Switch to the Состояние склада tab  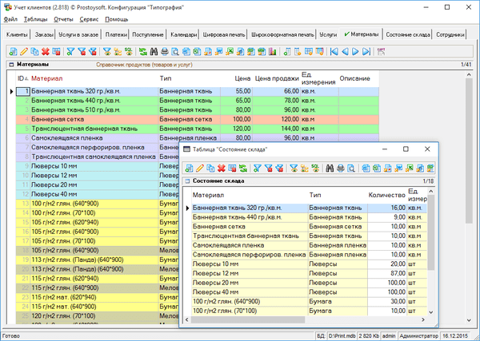(x=408, y=35)
